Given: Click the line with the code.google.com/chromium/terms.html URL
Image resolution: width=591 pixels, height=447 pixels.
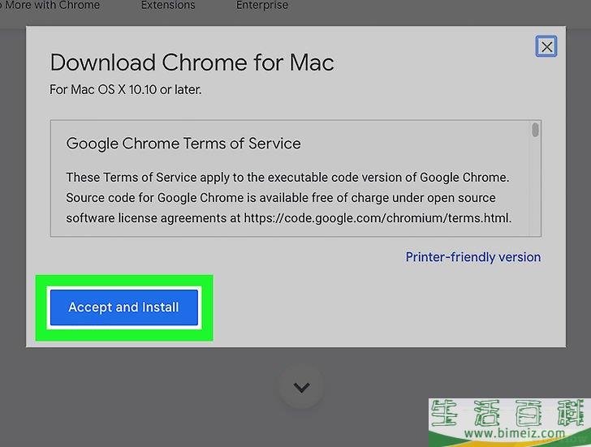Looking at the screenshot, I should click(289, 218).
